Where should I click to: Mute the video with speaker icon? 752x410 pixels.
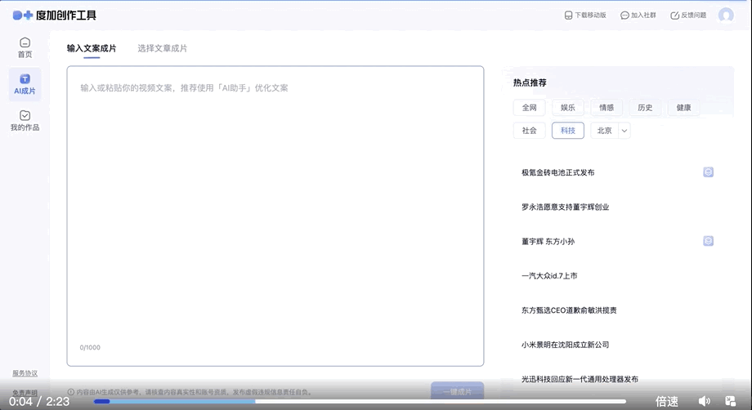point(704,401)
